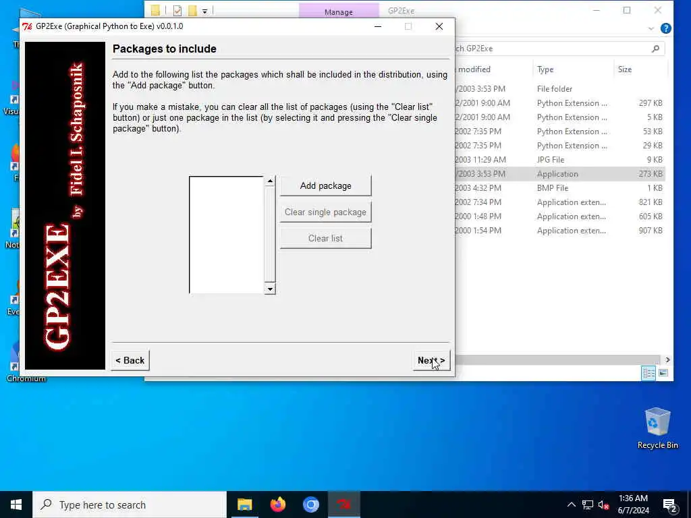Open the Recycle Bin desktop icon
Image resolution: width=691 pixels, height=518 pixels.
(657, 428)
